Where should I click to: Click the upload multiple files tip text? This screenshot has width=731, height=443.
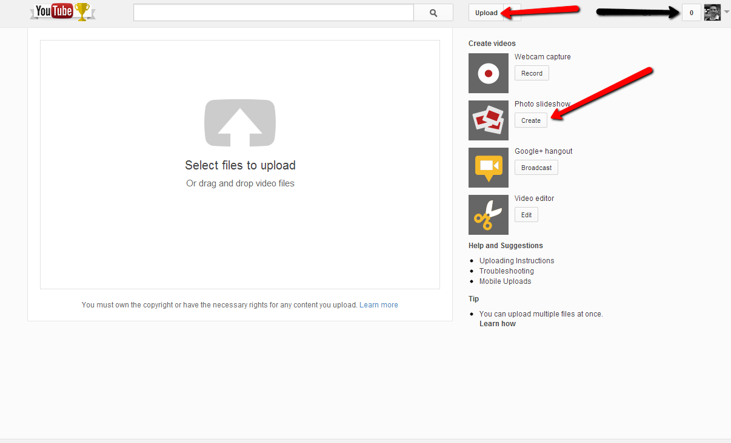(541, 314)
